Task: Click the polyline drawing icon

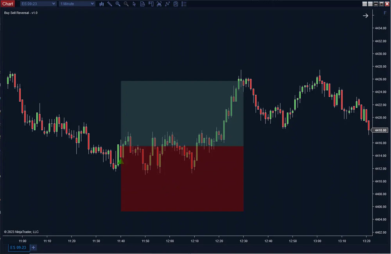Action: point(167,4)
